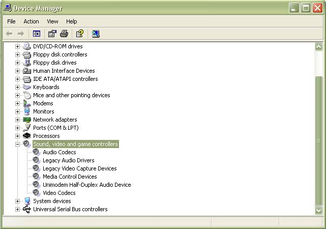
Task: Click the Mice and pointing devices icon
Action: click(27, 95)
